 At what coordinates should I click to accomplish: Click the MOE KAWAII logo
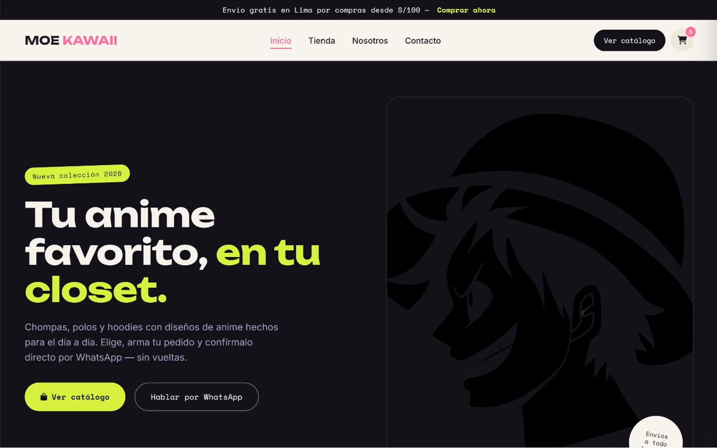tap(71, 40)
